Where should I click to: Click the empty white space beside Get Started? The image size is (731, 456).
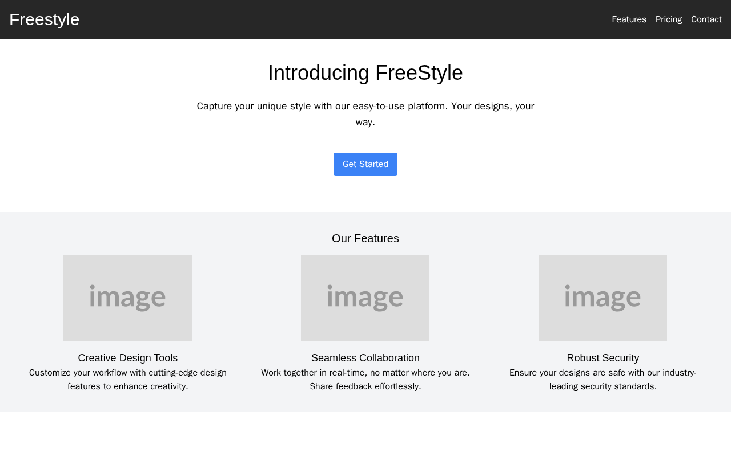514,164
